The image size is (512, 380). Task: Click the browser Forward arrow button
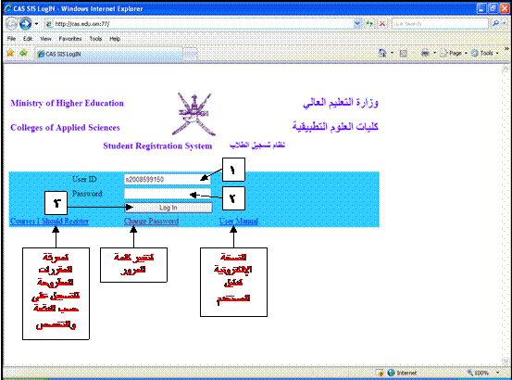[x=26, y=24]
